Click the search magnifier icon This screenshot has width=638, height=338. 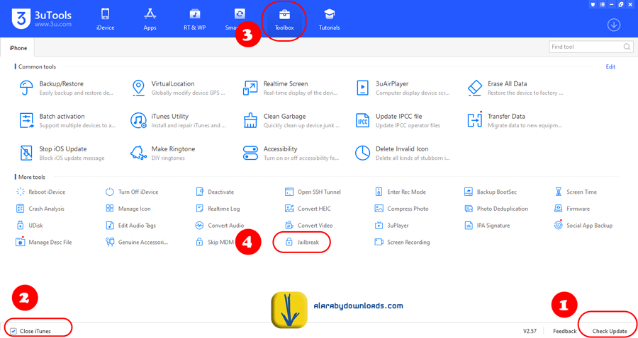pyautogui.click(x=627, y=47)
